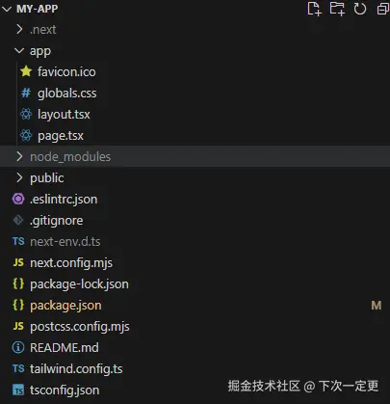
Task: Click the ESLint icon of .eslintrc.json
Action: [18, 199]
